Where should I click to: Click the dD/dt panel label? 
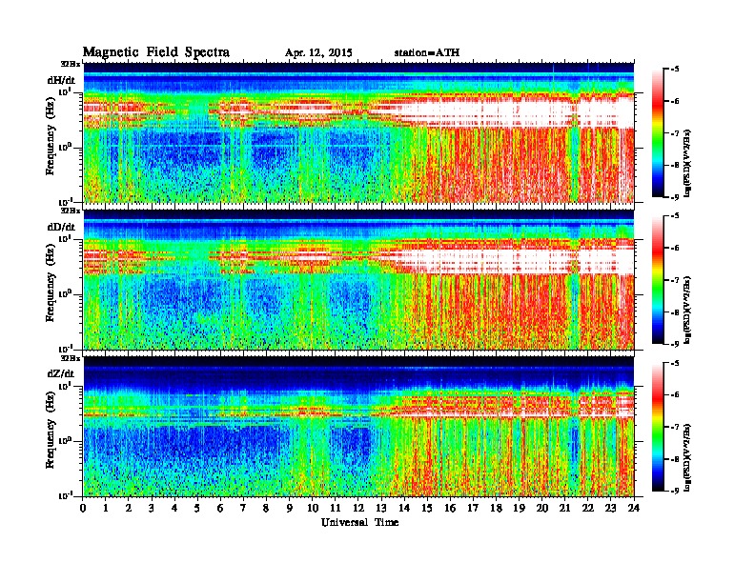[x=61, y=227]
